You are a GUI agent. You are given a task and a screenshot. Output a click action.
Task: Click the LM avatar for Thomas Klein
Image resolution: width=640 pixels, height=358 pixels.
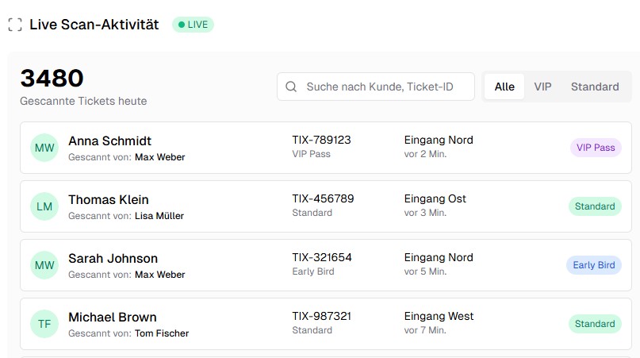pyautogui.click(x=44, y=206)
